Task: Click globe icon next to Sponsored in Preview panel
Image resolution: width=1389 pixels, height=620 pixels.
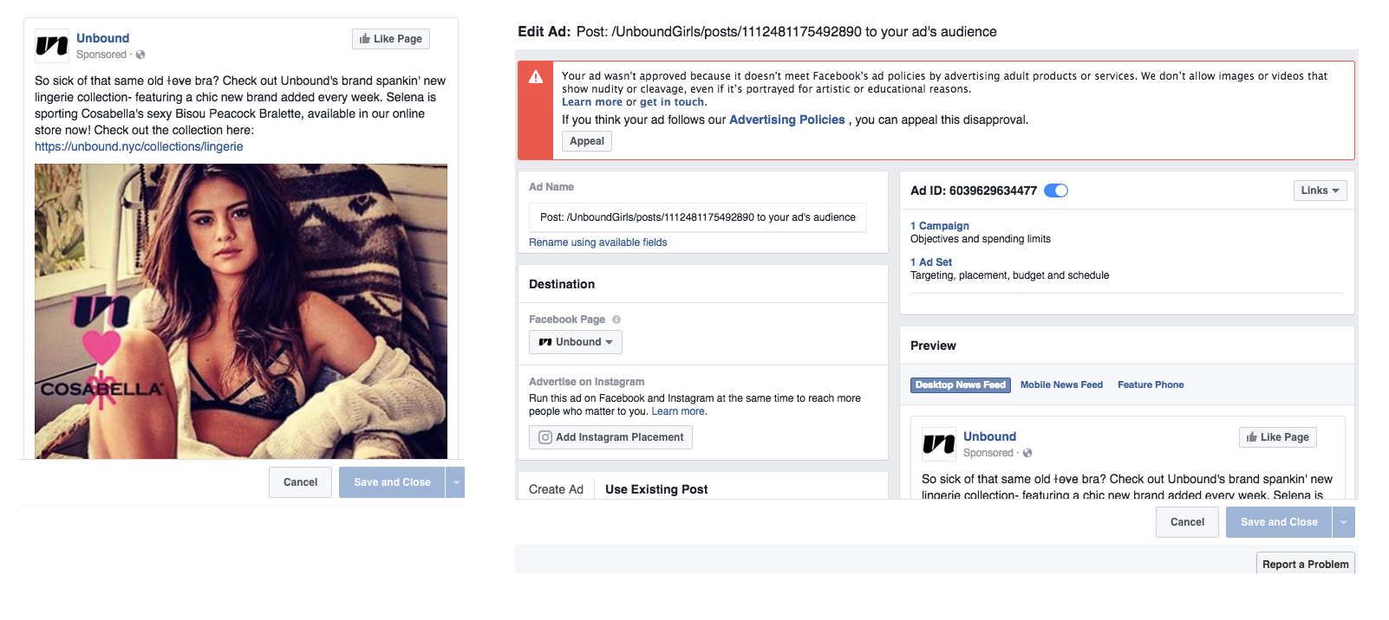Action: click(x=1027, y=453)
